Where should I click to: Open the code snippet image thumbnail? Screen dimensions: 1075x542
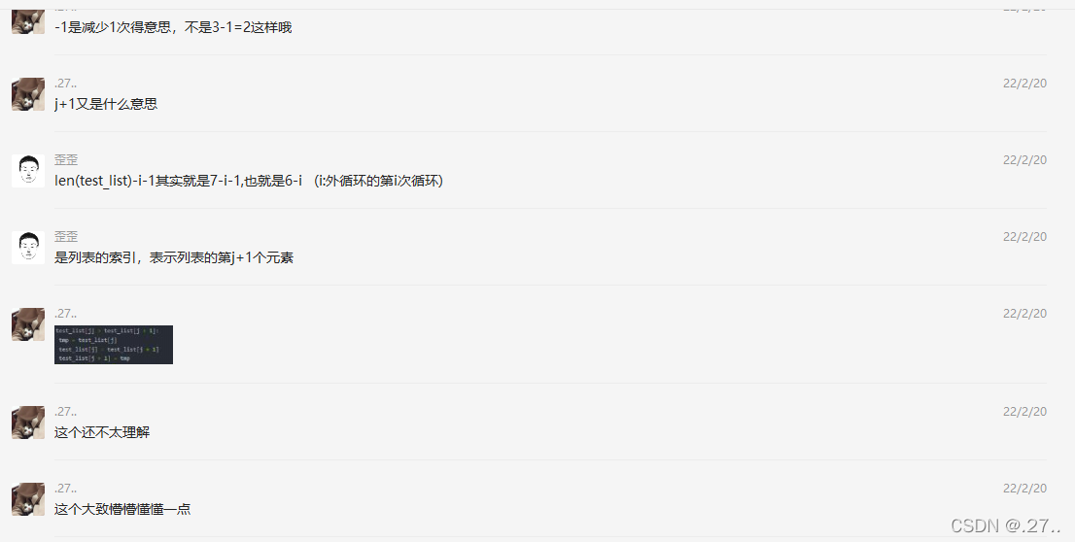(113, 345)
